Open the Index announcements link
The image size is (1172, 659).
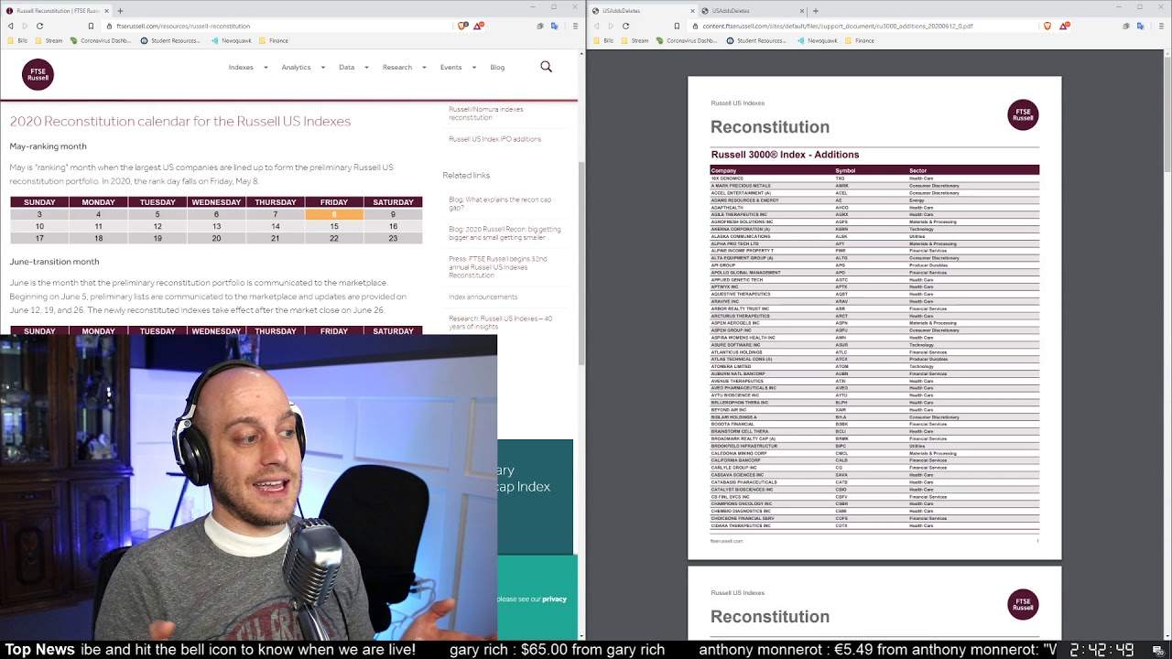(x=483, y=297)
